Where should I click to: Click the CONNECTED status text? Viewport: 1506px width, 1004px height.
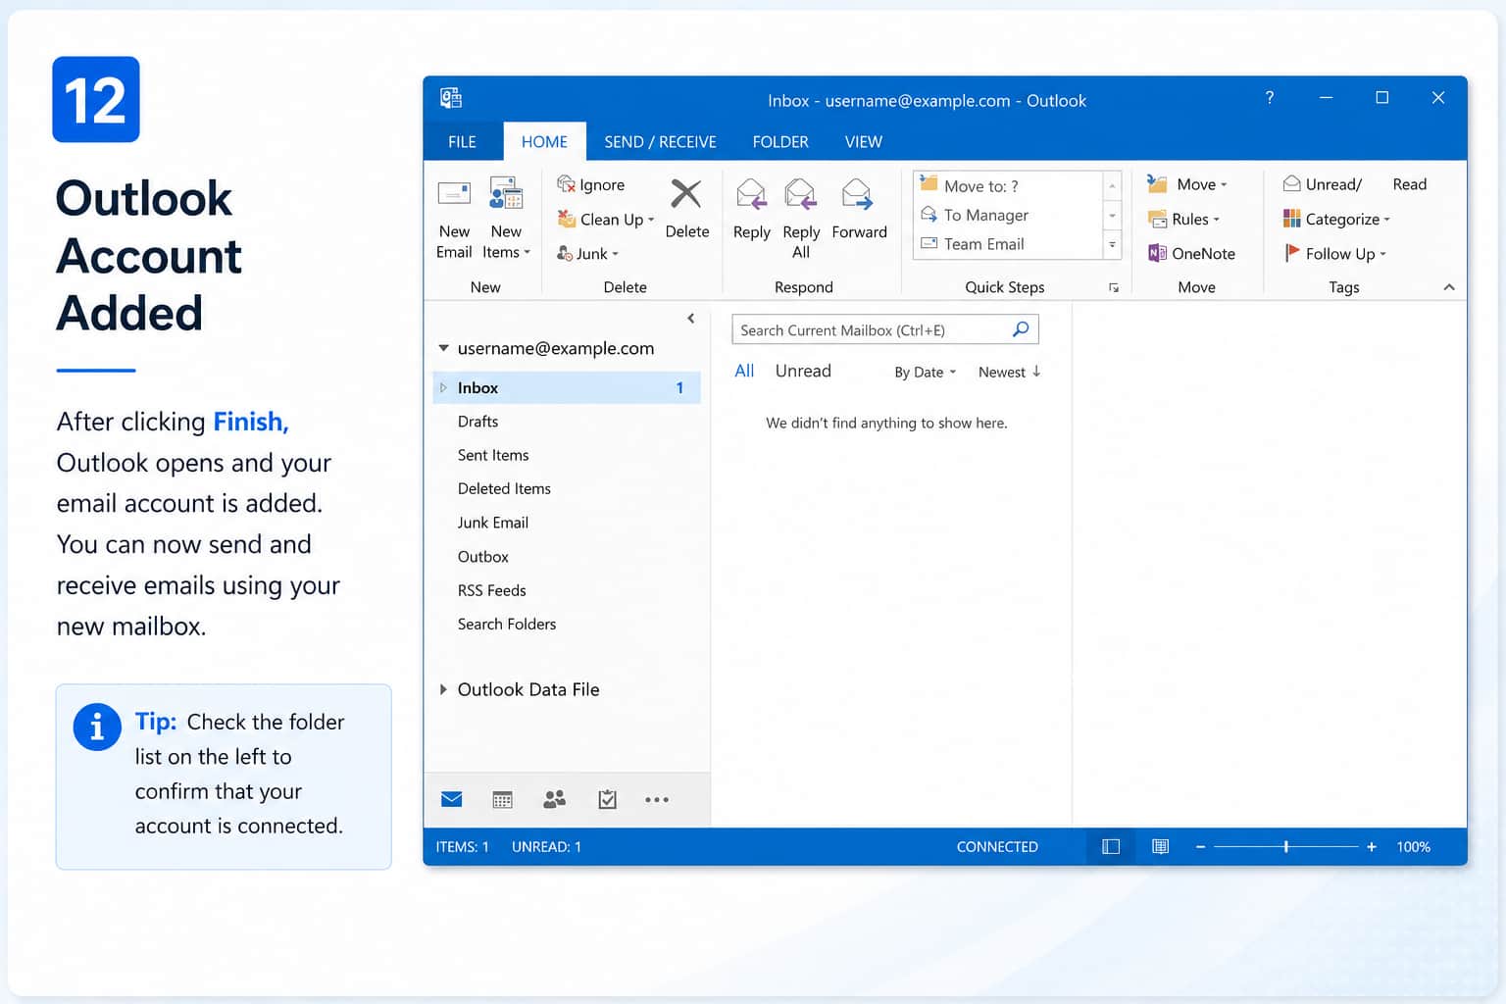point(997,847)
